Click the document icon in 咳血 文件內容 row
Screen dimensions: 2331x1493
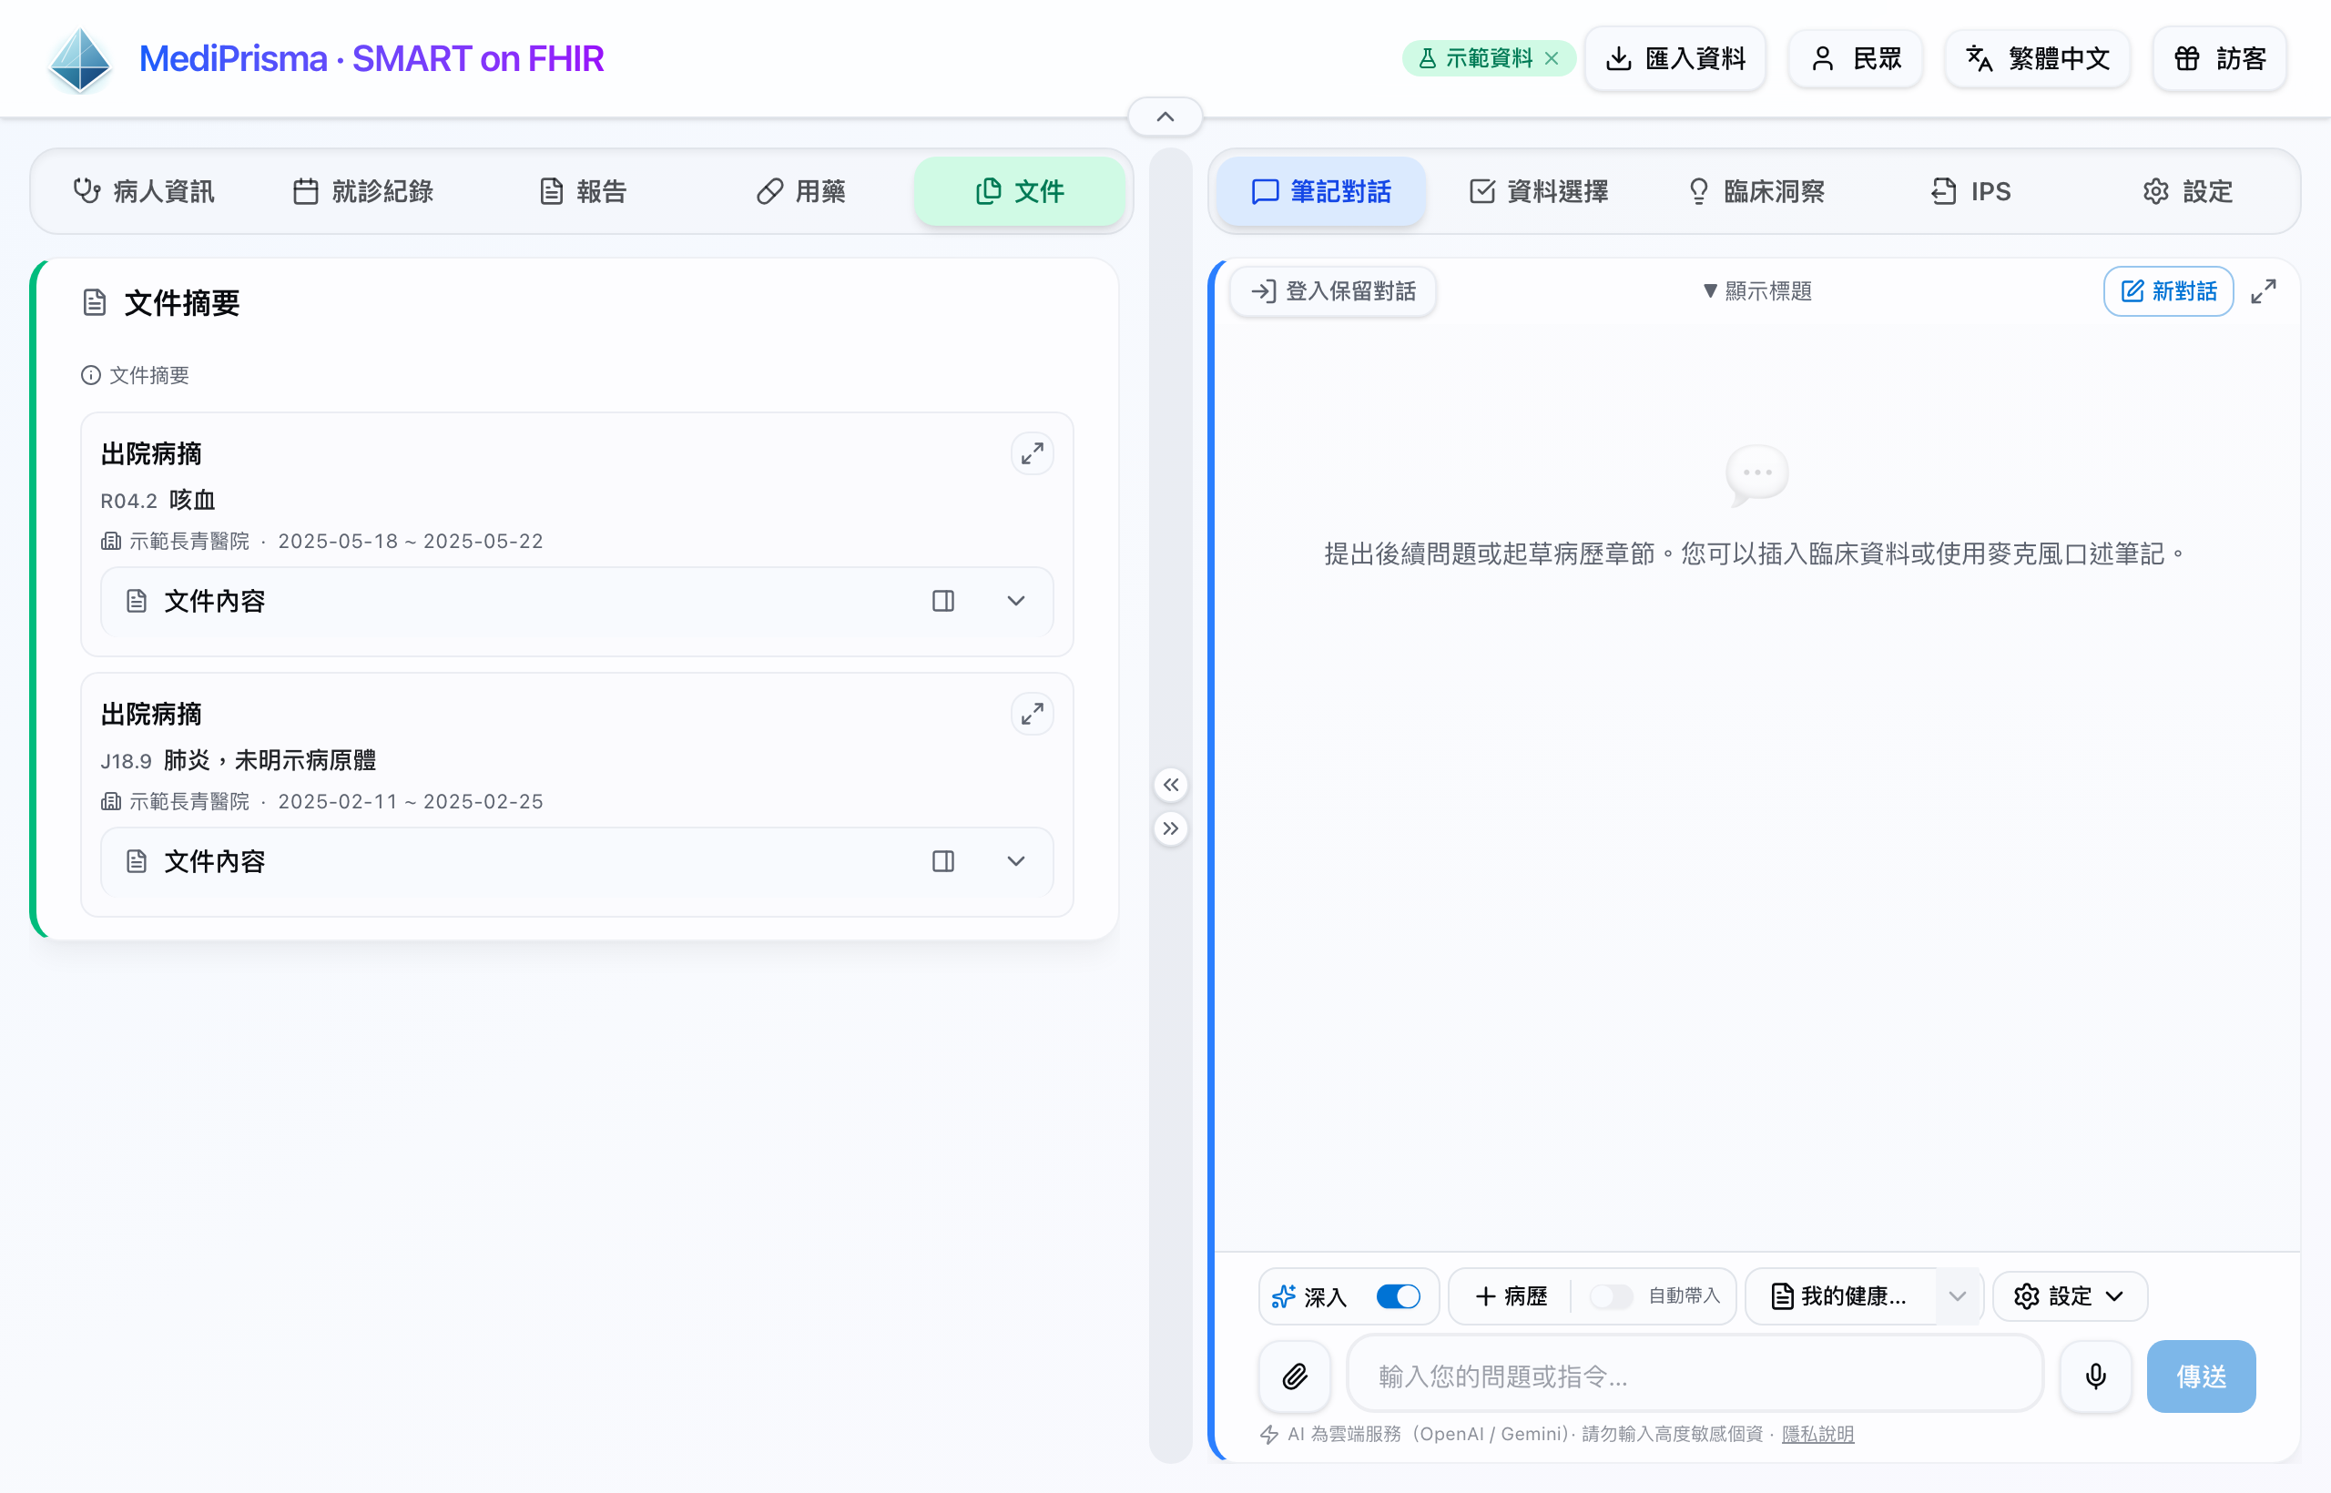[137, 601]
